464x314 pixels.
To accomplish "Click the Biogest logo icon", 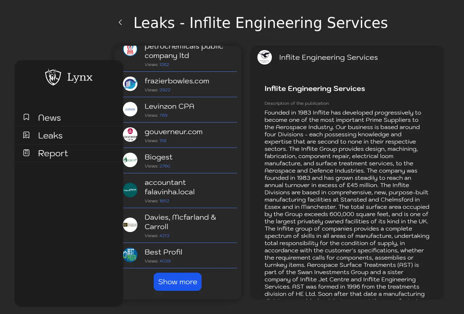I will (130, 160).
